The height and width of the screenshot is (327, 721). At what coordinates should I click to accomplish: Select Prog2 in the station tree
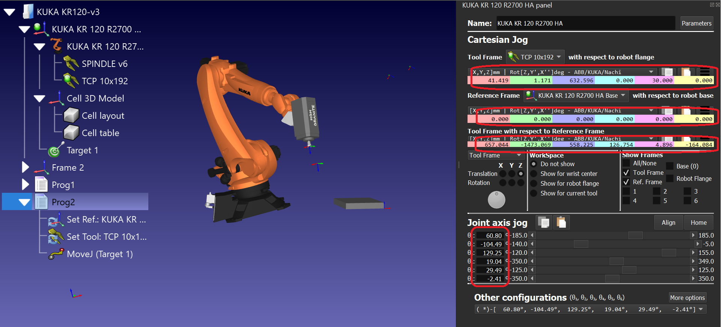click(63, 202)
